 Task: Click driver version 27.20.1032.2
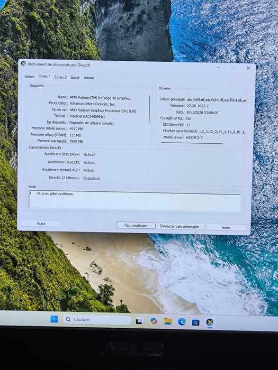(198, 106)
